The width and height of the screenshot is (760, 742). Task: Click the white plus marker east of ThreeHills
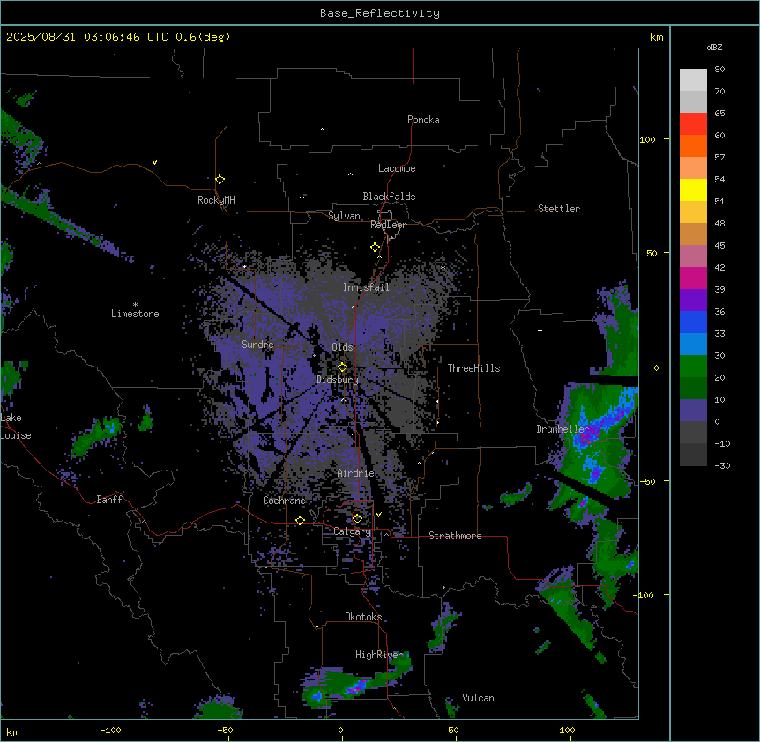pos(540,330)
